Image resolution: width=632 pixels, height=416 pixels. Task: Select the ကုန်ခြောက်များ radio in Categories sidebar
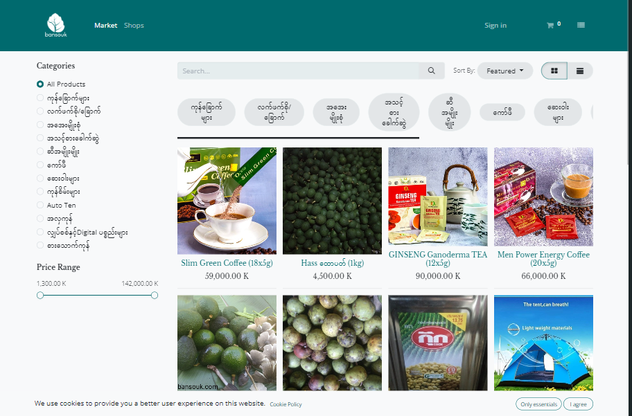(x=40, y=98)
